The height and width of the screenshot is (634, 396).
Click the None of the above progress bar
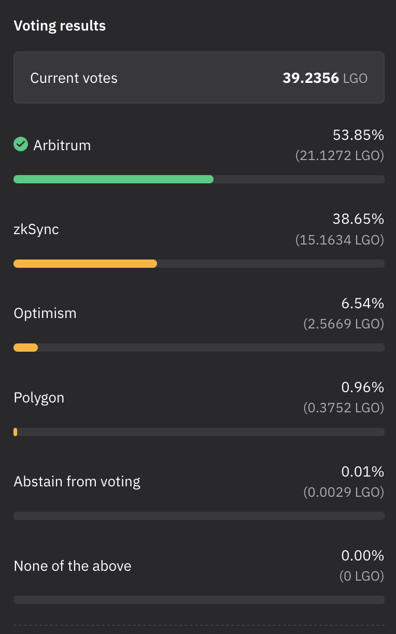(x=199, y=600)
